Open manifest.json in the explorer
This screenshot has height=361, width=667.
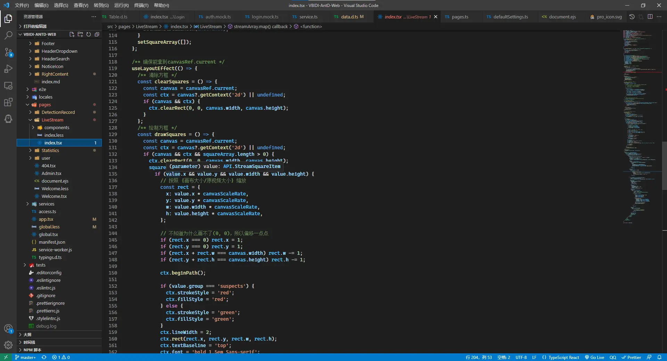[x=52, y=242]
